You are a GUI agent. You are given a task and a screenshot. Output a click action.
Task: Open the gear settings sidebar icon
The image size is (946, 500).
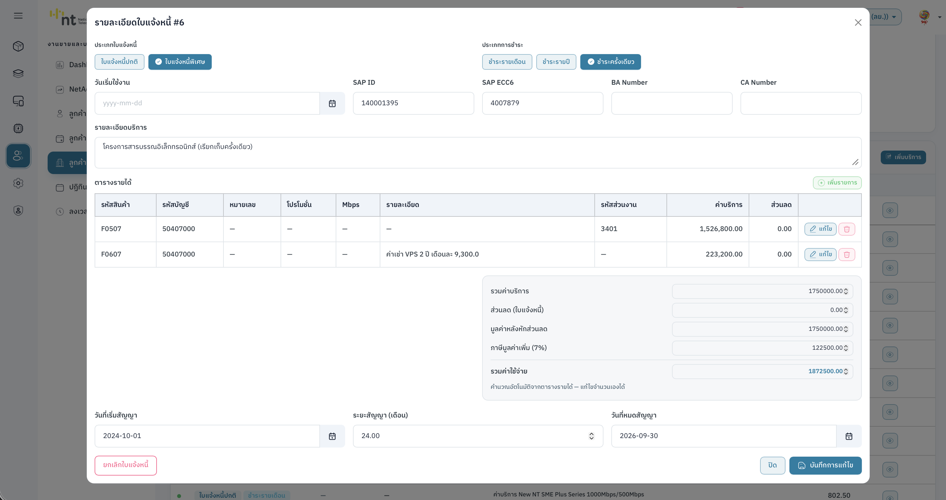[x=18, y=183]
